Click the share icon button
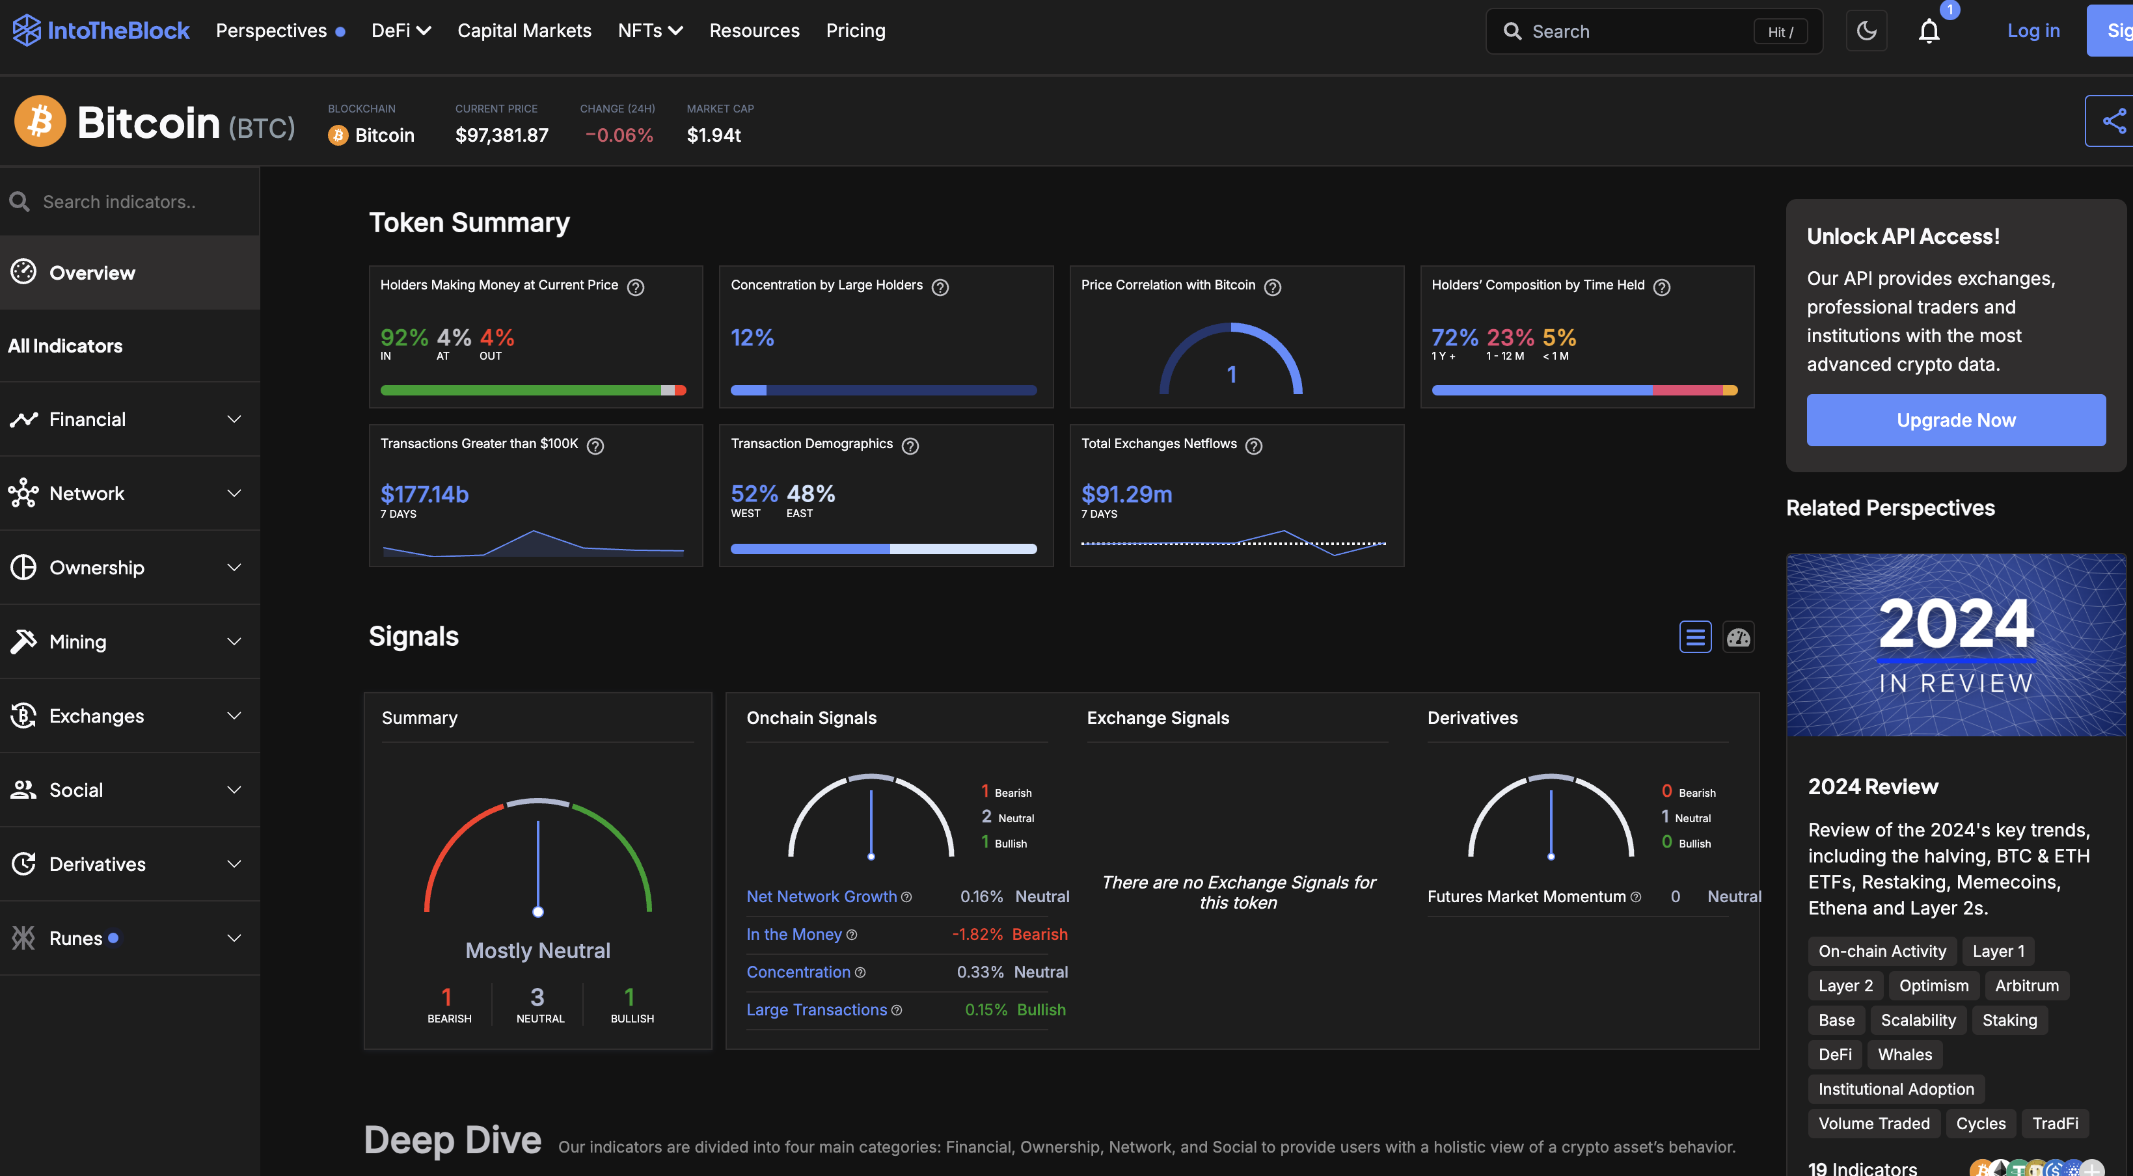The image size is (2133, 1176). coord(2112,121)
